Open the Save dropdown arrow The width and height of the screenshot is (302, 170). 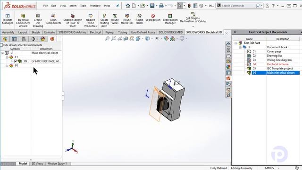[x=156, y=6]
